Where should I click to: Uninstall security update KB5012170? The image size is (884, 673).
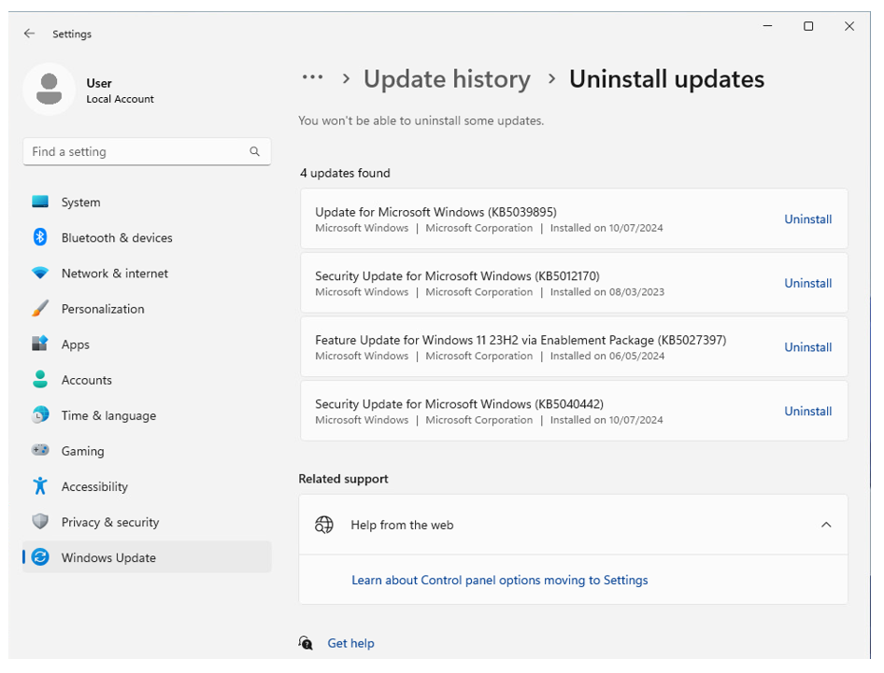pos(807,283)
